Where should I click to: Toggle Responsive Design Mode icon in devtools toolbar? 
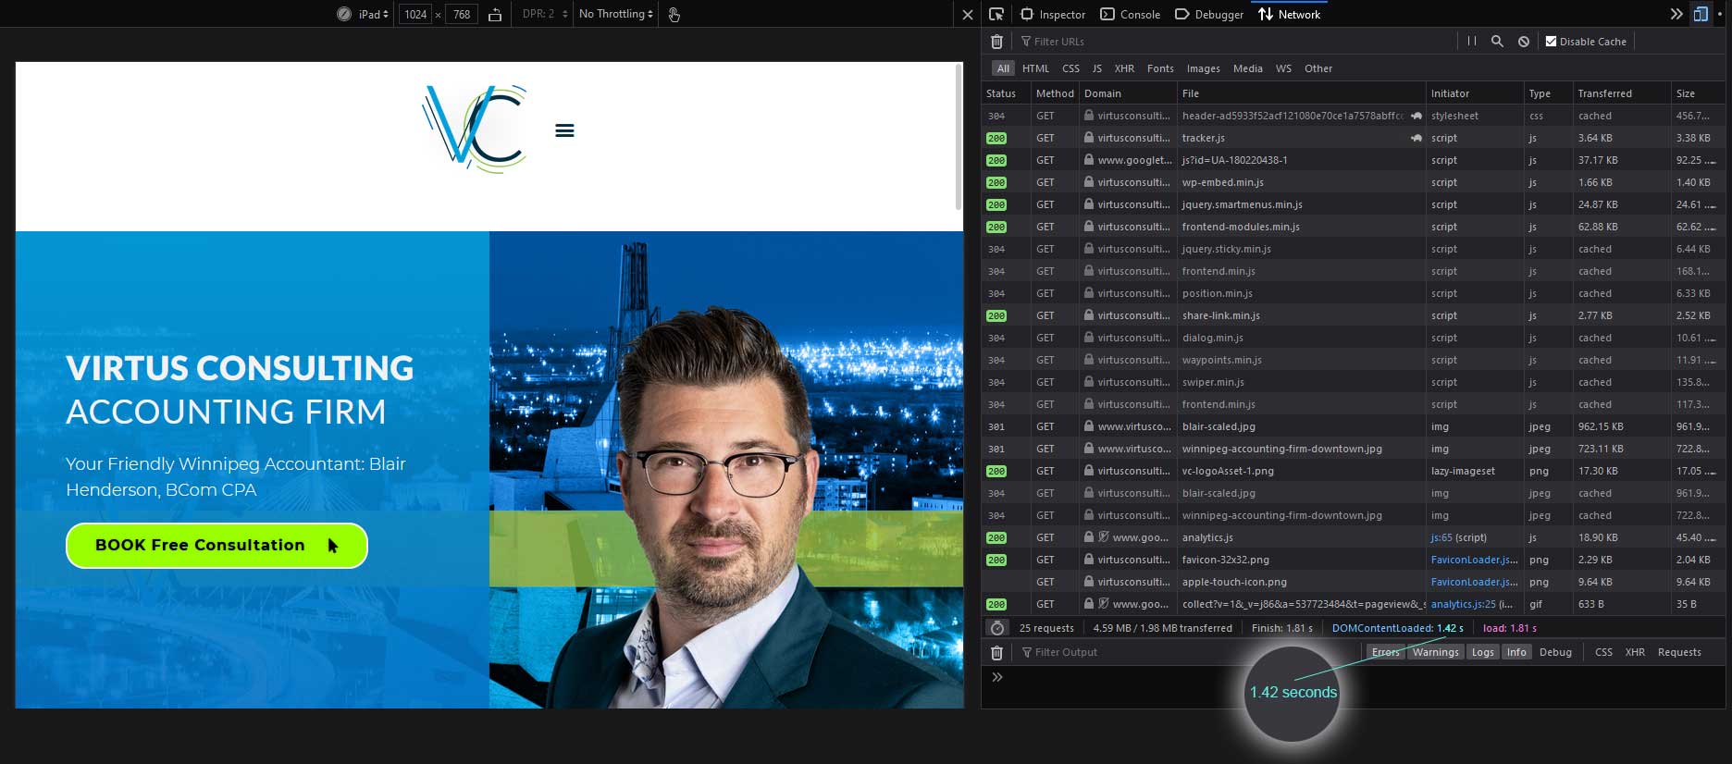(x=1701, y=14)
